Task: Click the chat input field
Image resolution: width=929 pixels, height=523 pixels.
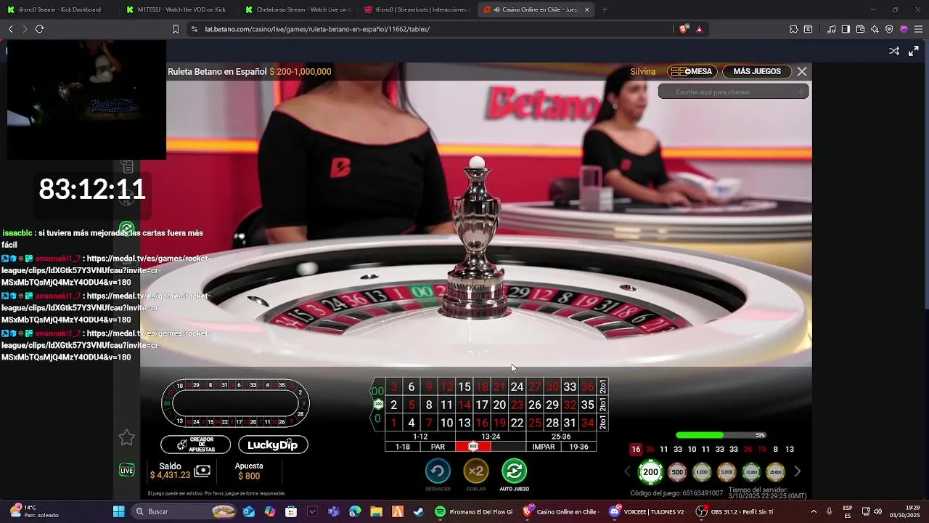Action: 734,92
